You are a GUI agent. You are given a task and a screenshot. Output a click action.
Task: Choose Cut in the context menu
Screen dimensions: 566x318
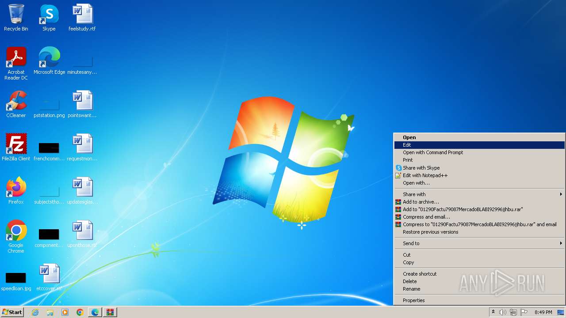pos(479,255)
